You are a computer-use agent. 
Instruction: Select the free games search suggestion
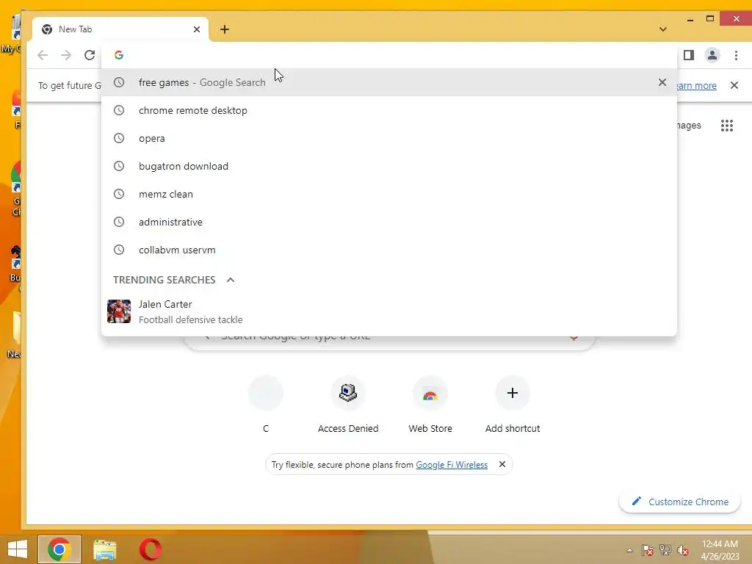click(389, 82)
